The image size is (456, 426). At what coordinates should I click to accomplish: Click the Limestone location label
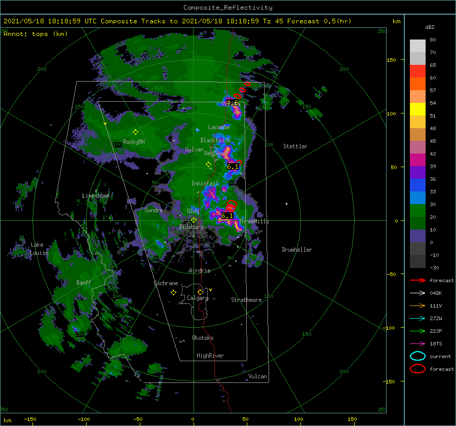coord(96,196)
